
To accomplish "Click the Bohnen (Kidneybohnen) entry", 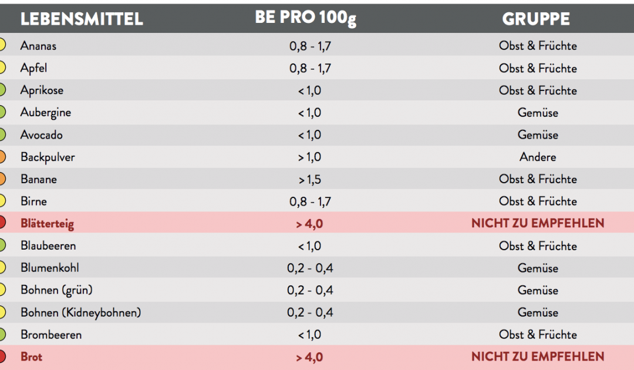I will tap(80, 312).
